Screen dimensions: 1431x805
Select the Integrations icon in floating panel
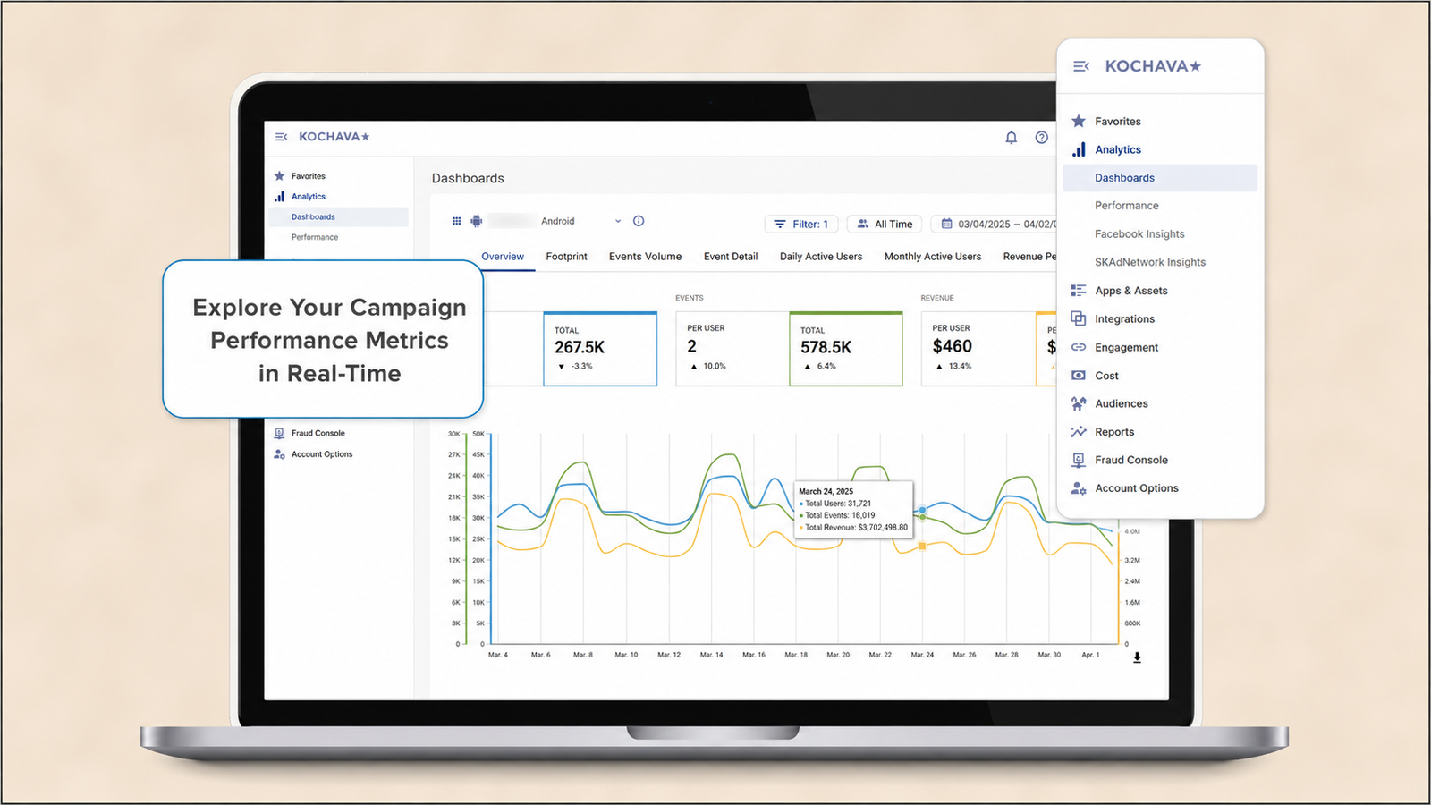(1079, 318)
